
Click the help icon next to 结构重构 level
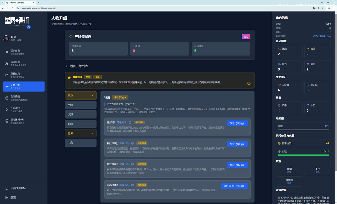pyautogui.click(x=133, y=185)
